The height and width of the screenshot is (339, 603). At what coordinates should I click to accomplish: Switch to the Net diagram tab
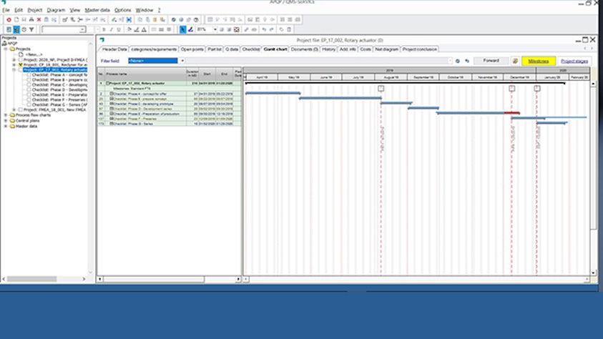(x=386, y=49)
